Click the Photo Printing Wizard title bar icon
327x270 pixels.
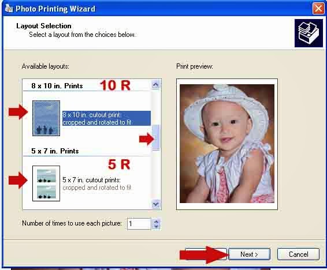pos(9,9)
